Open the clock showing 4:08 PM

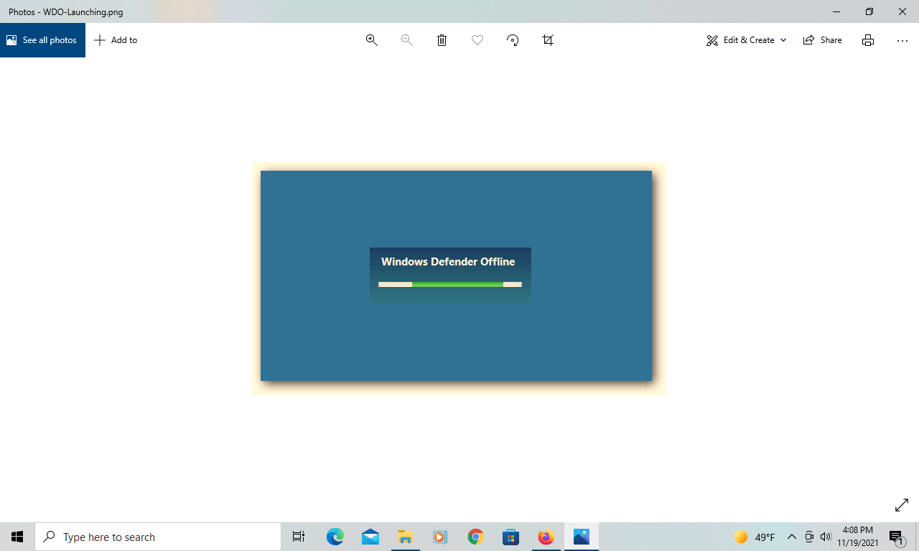tap(857, 537)
